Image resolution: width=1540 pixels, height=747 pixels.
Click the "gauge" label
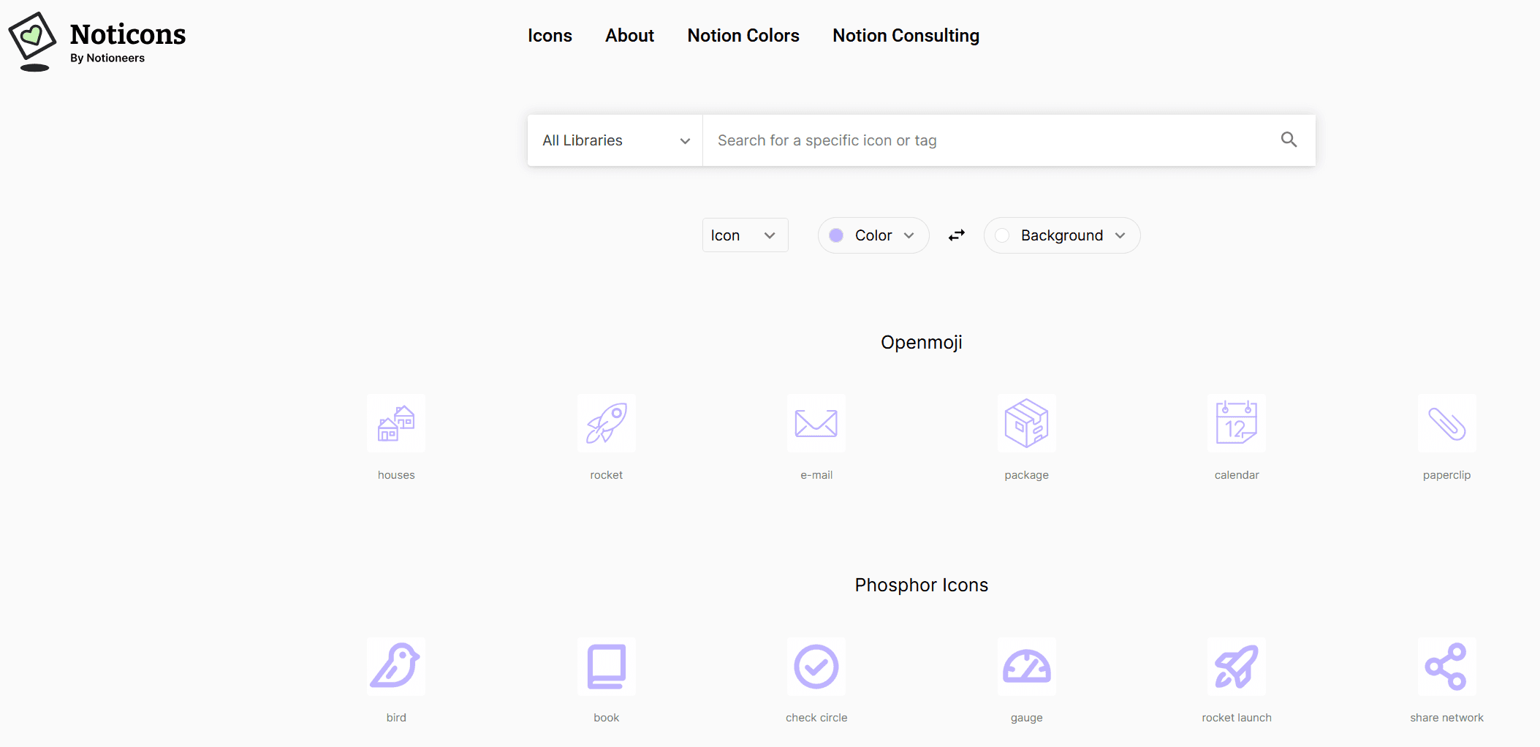coord(1027,718)
